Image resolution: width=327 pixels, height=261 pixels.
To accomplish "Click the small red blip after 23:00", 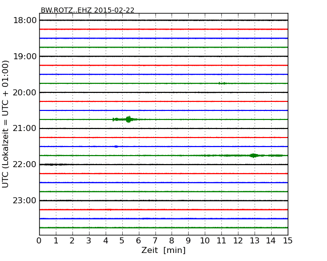I will point(109,210).
